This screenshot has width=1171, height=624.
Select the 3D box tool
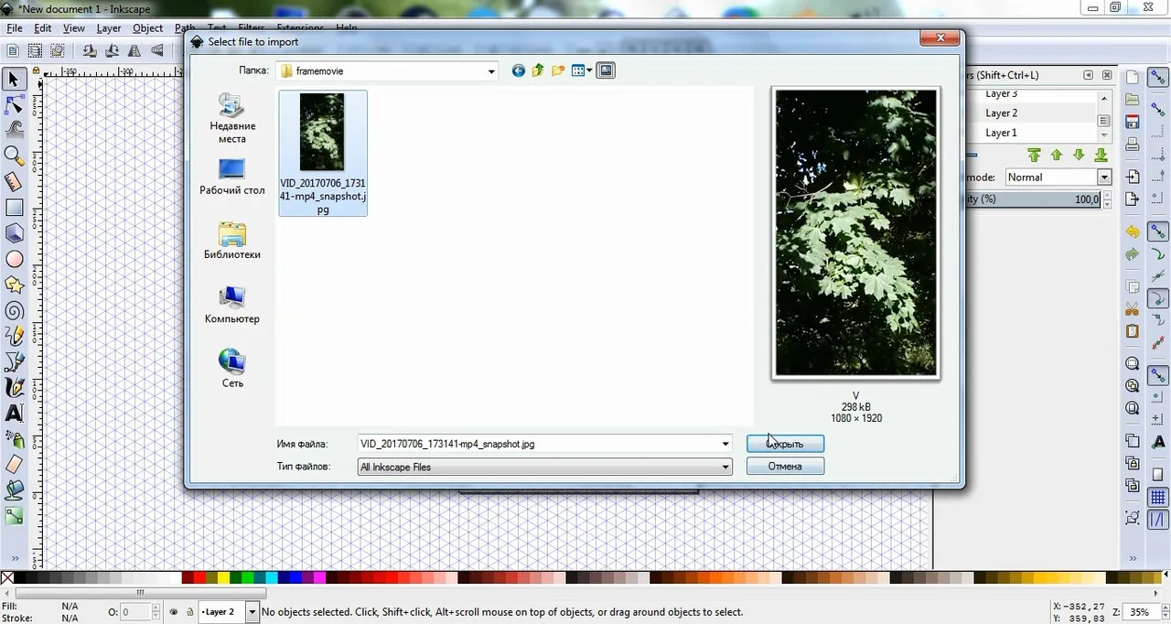[14, 233]
